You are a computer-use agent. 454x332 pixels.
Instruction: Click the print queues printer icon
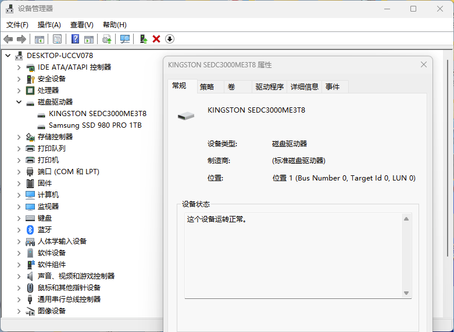coord(30,149)
